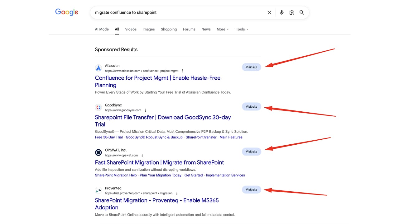Click the Get Started sitelink
This screenshot has width=399, height=224.
click(194, 175)
